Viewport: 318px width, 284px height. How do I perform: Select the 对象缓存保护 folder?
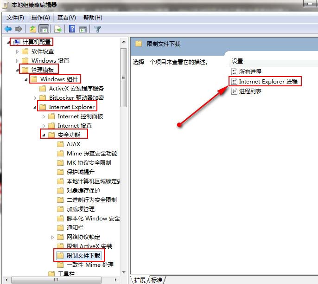(x=83, y=191)
